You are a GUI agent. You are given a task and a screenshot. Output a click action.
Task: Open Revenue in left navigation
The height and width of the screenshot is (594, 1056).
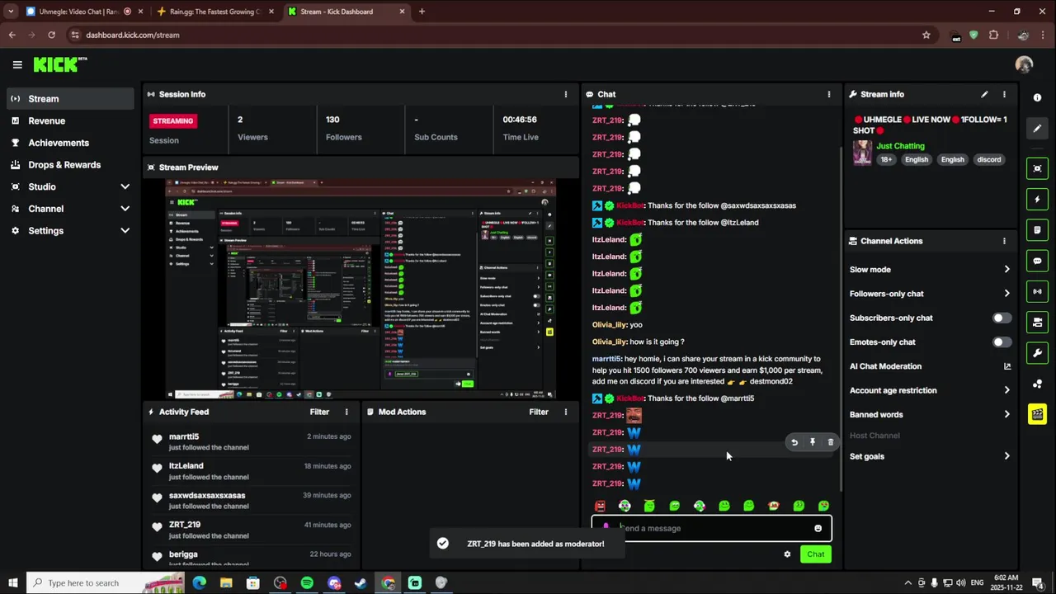point(70,120)
